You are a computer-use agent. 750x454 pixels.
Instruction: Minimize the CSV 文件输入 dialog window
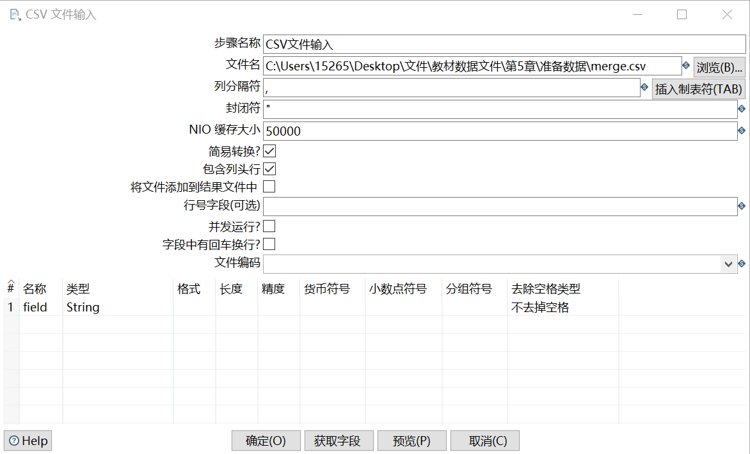pyautogui.click(x=637, y=15)
